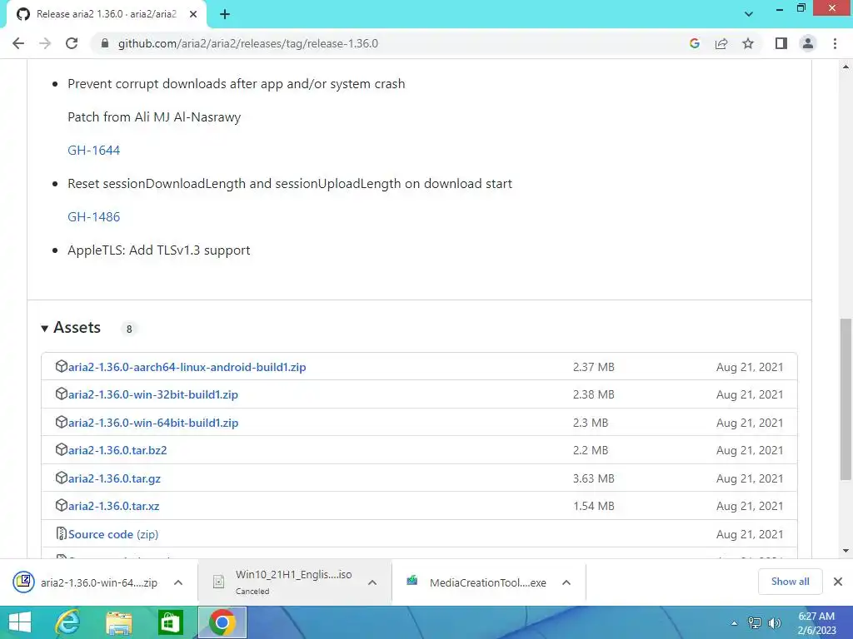The width and height of the screenshot is (853, 639).
Task: Click the '2.3 MB' size text
Action: 591,423
